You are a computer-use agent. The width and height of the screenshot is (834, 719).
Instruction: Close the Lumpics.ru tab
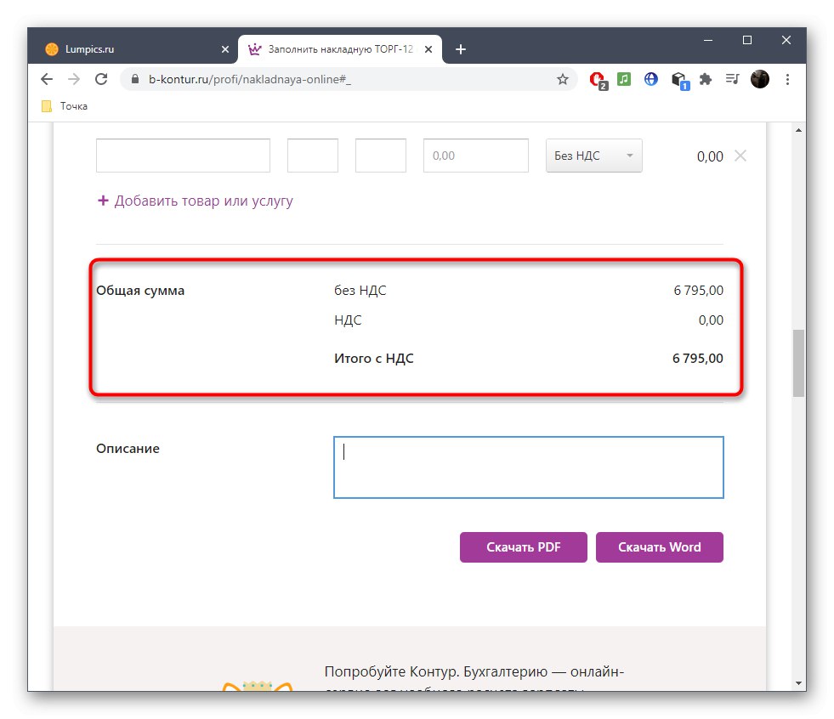[x=225, y=49]
